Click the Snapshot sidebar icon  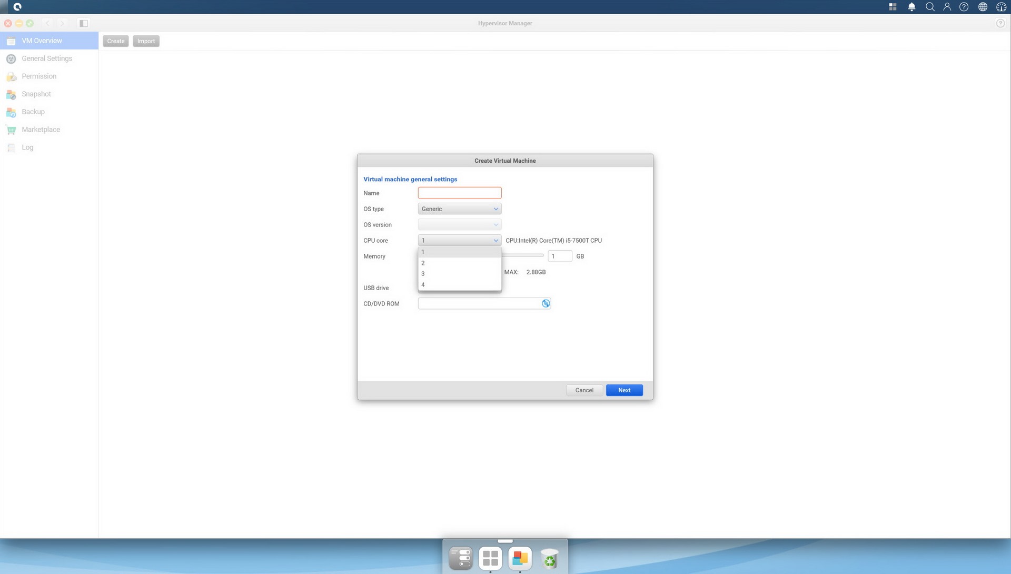(x=11, y=94)
